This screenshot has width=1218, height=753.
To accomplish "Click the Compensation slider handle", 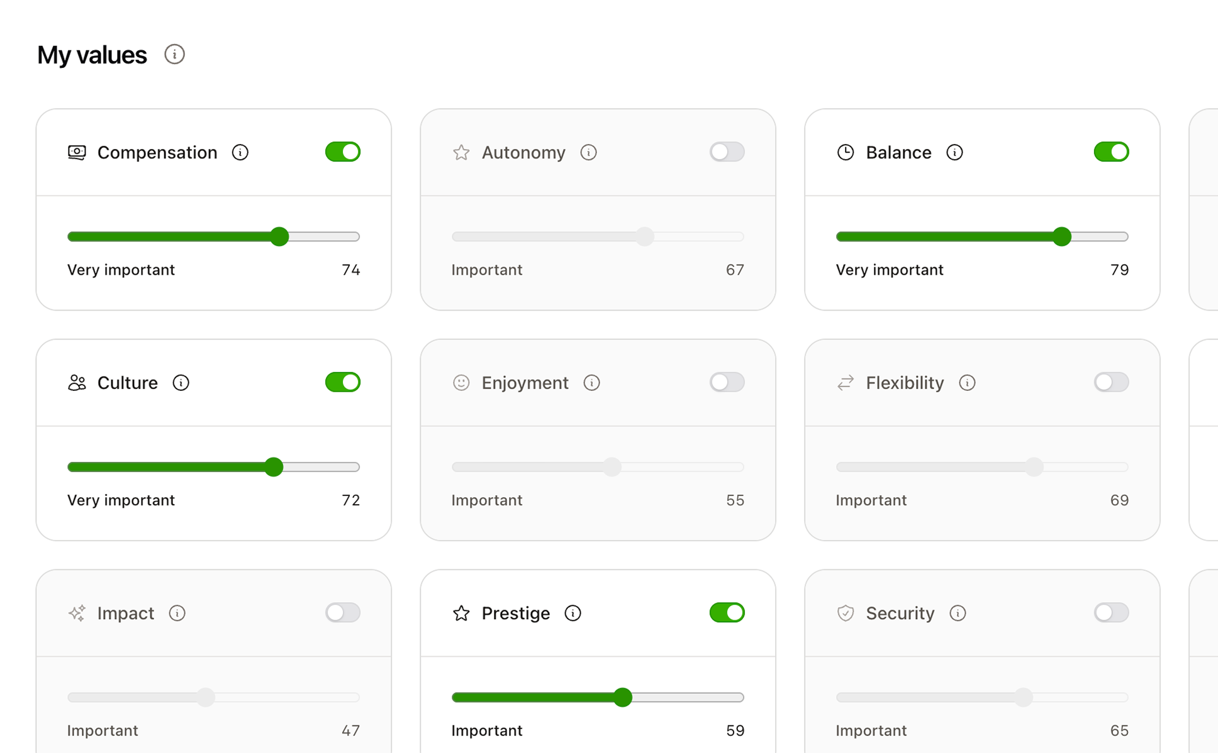I will click(x=281, y=237).
